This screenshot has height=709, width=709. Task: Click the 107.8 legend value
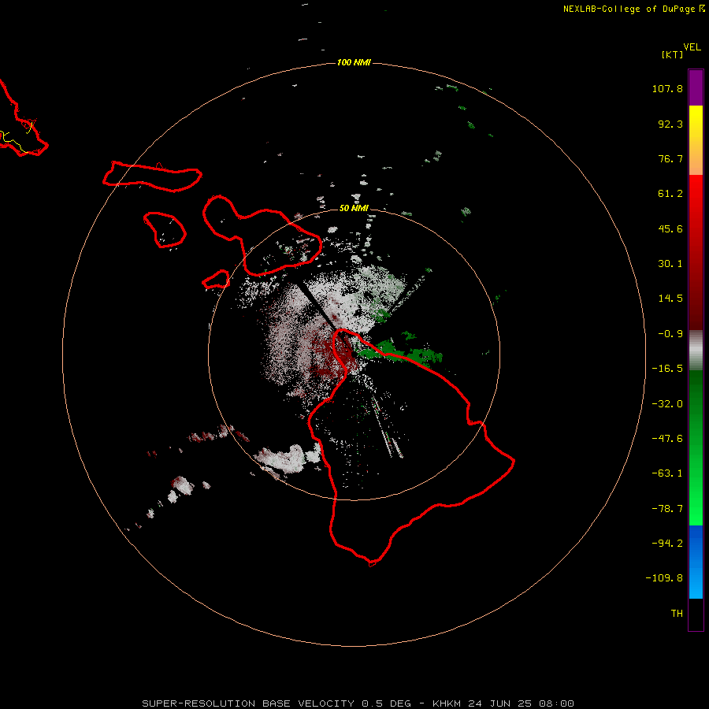pyautogui.click(x=667, y=88)
